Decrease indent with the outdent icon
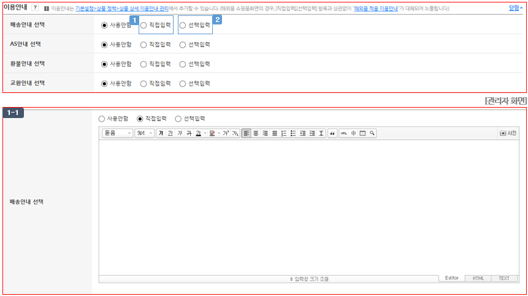 pos(303,133)
